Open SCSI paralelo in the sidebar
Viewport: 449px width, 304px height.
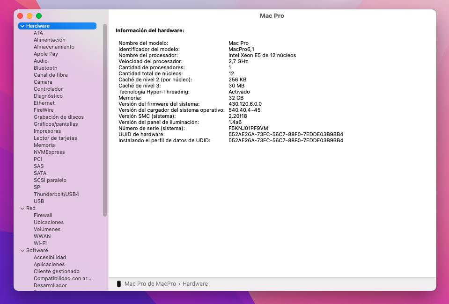(50, 180)
